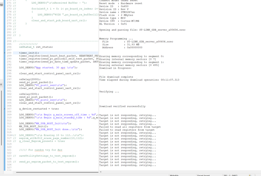This screenshot has height=176, width=261.
Task: Click the g_main_standby_time log line
Action: (x=59, y=118)
